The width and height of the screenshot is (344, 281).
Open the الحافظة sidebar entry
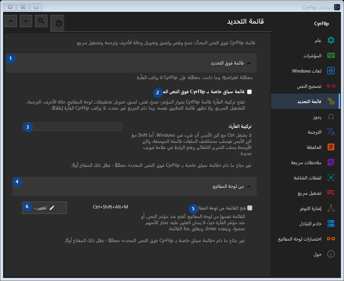tap(305, 147)
